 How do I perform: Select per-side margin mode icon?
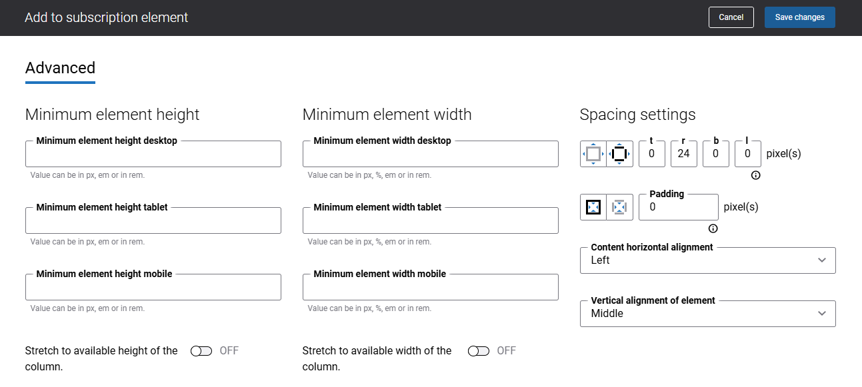pos(620,154)
